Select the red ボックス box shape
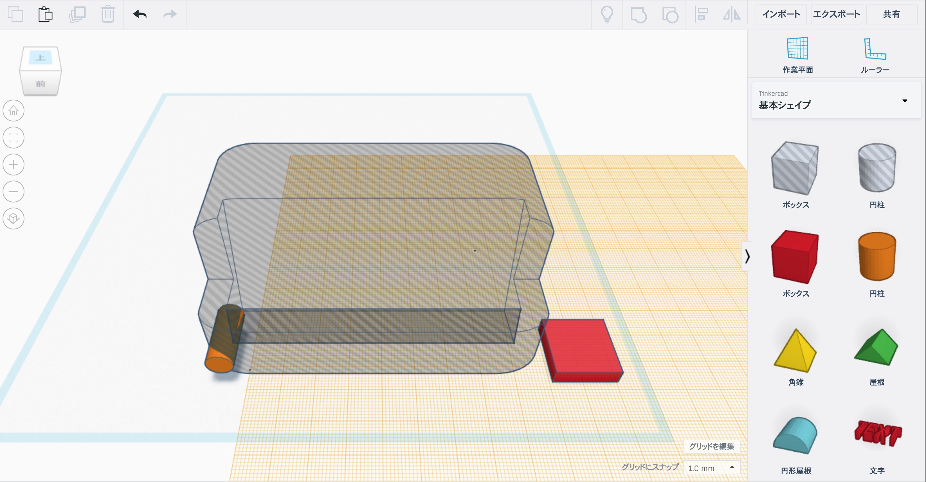 tap(795, 257)
